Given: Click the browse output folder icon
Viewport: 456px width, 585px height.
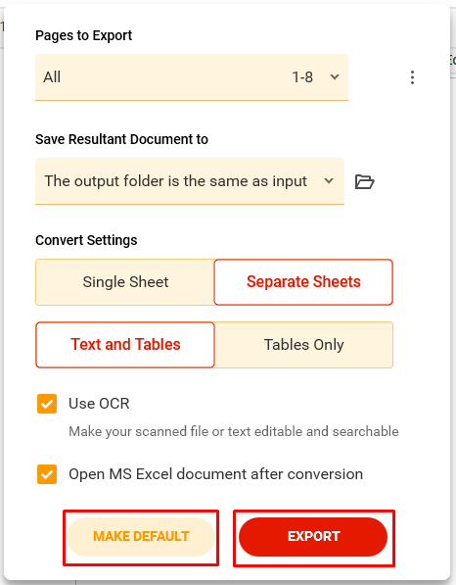Looking at the screenshot, I should coord(364,181).
